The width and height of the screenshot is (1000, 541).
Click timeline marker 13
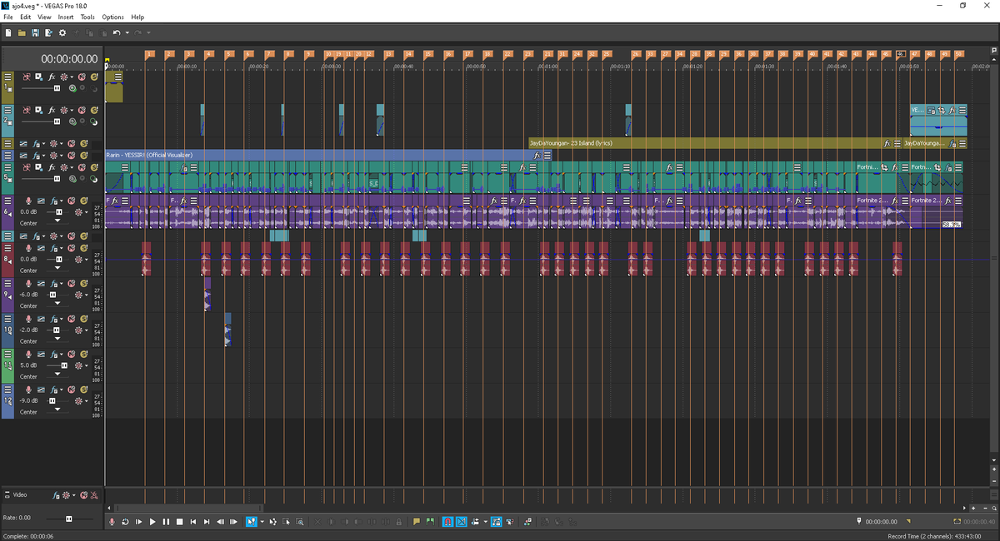coord(388,54)
